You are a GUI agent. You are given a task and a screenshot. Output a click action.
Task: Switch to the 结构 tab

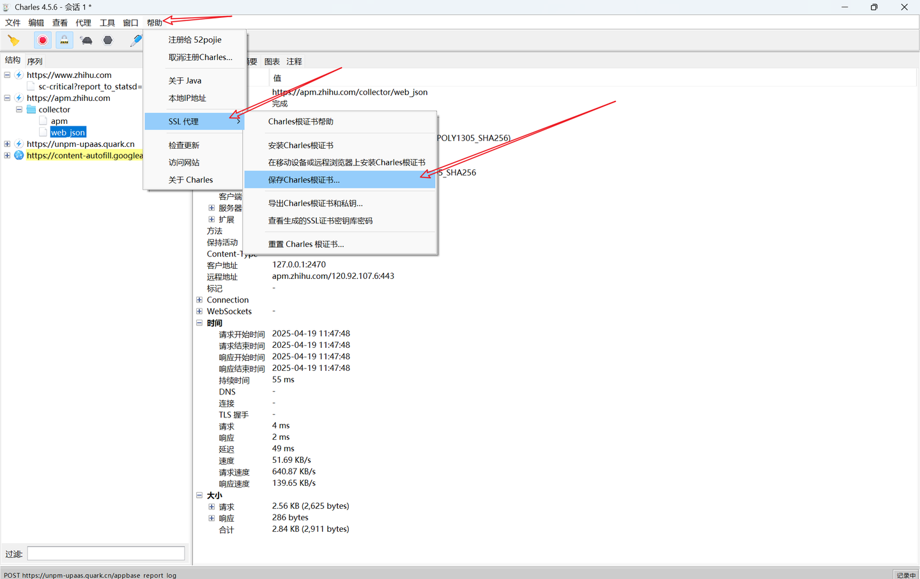[x=13, y=60]
